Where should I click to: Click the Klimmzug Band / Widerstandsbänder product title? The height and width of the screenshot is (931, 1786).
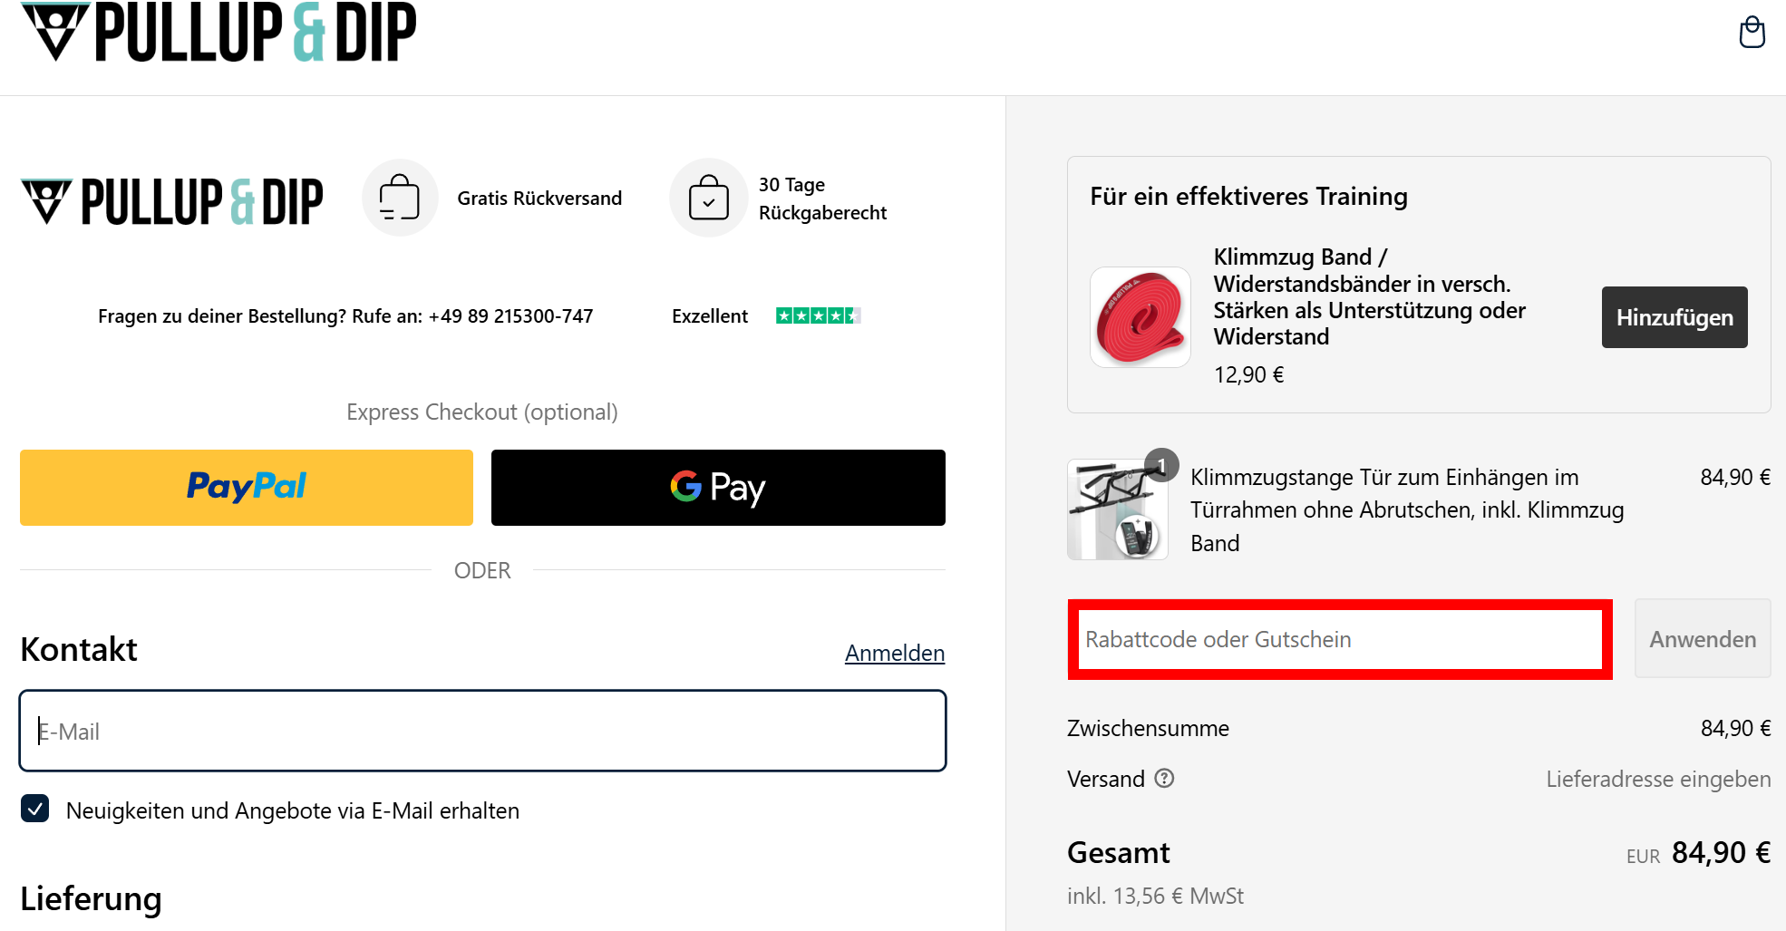coord(1369,296)
